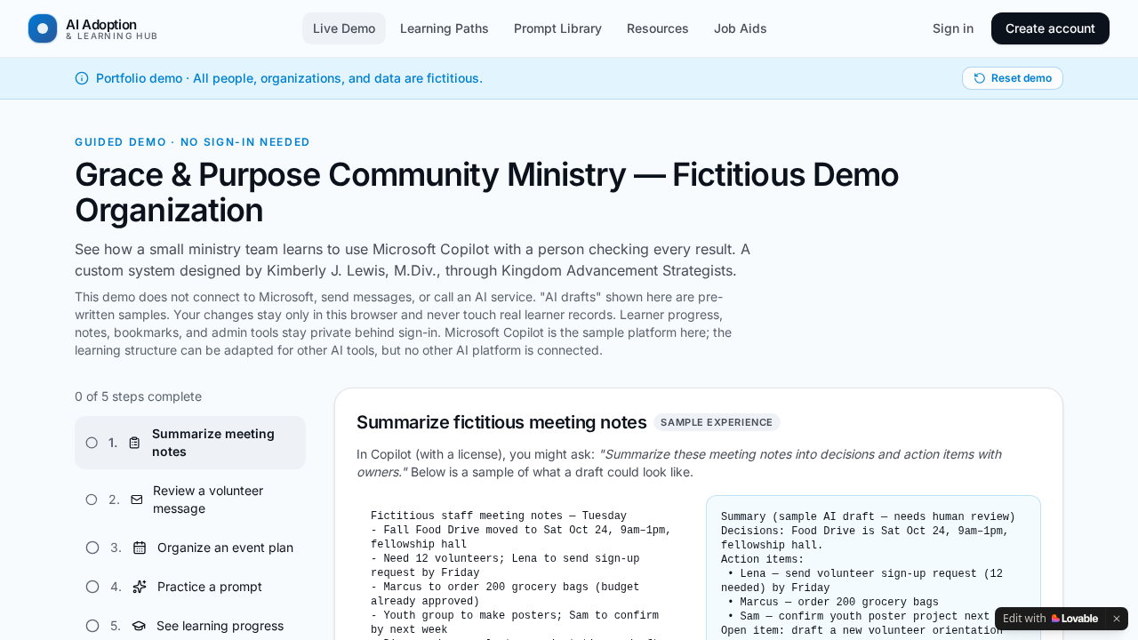
Task: Click the Summarize fictitious meeting notes heading
Action: coord(501,422)
